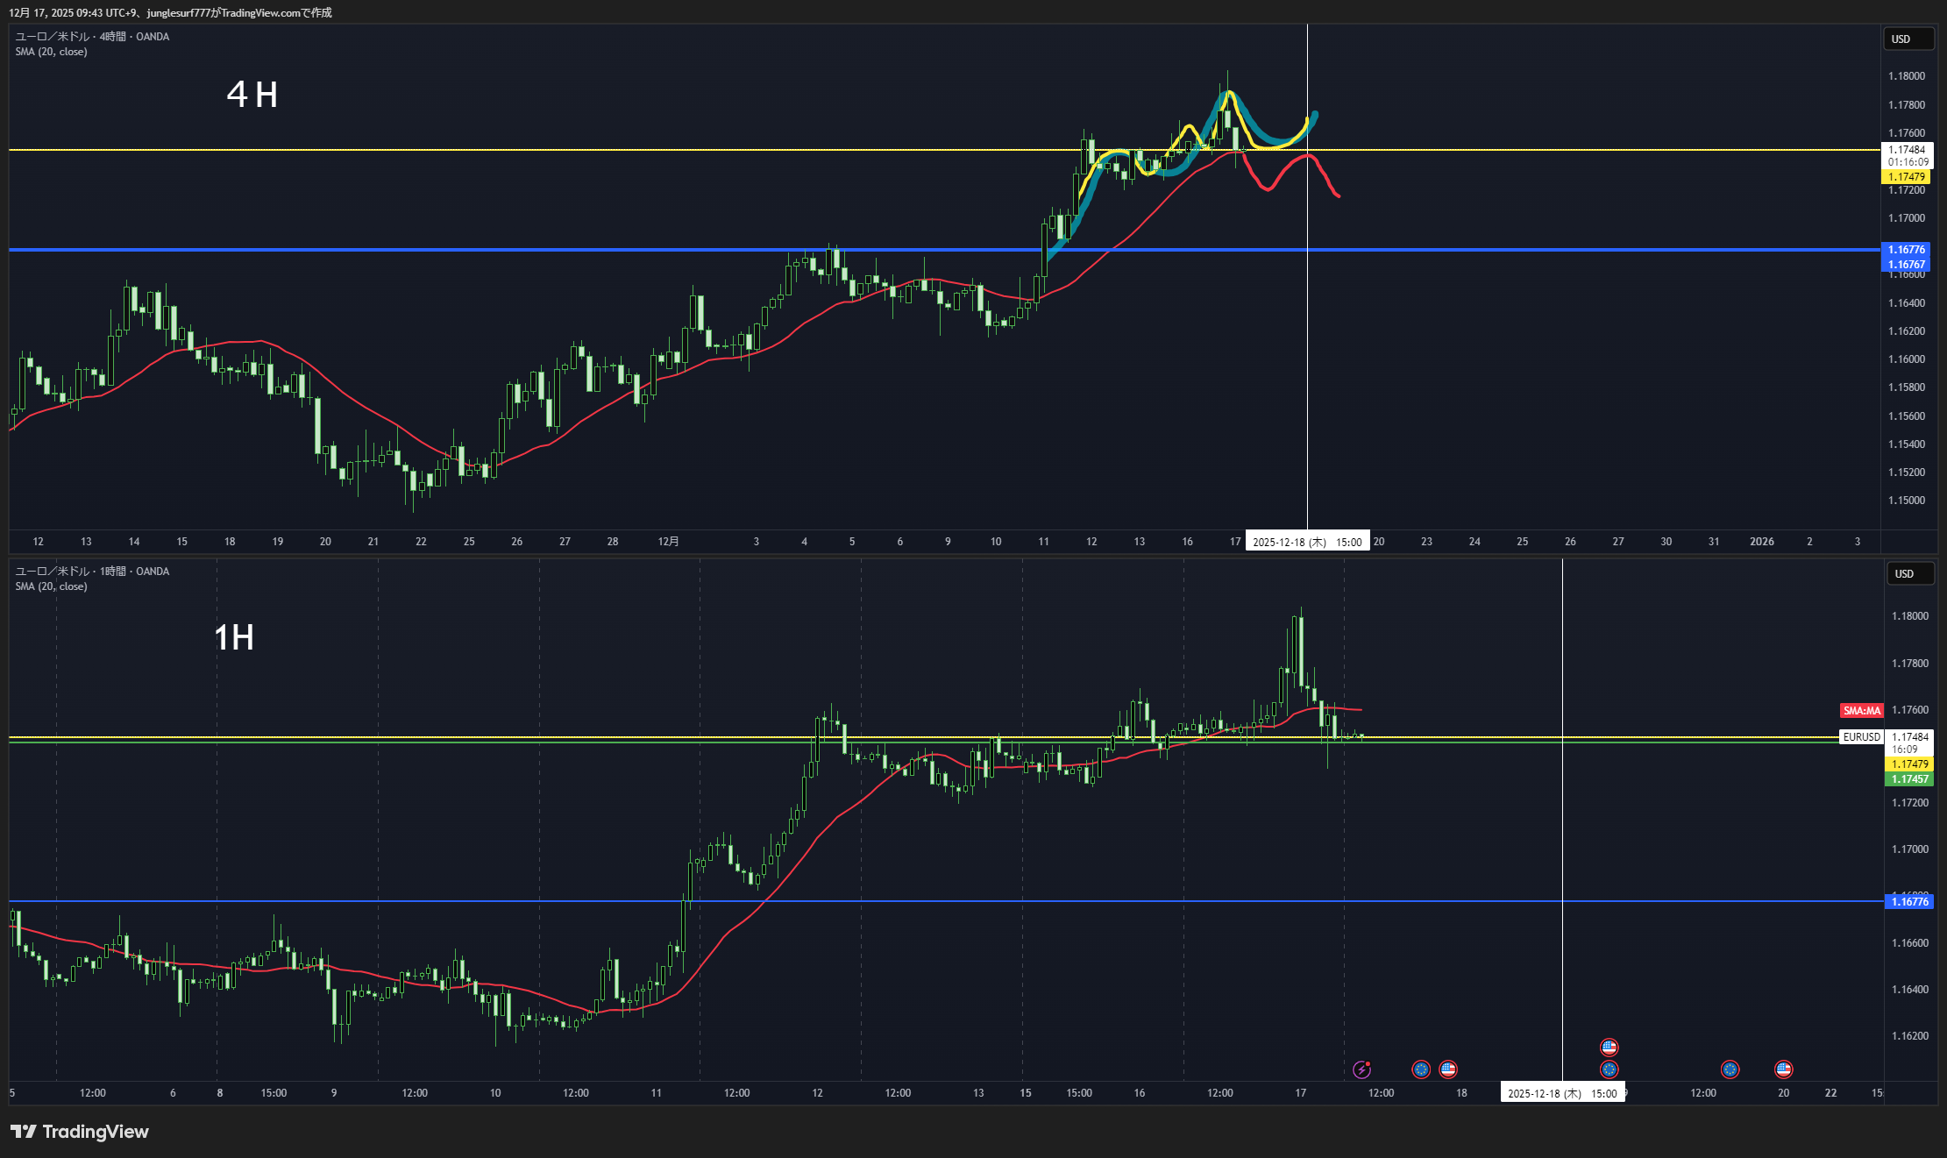
Task: Click the red SMA:MA label tag
Action: tap(1861, 710)
